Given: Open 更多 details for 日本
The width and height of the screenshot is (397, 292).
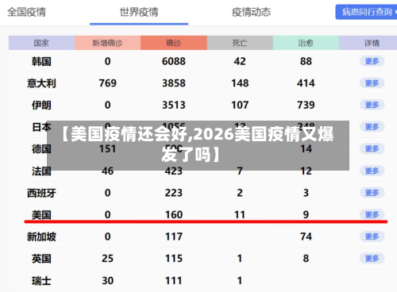Looking at the screenshot, I should point(372,127).
